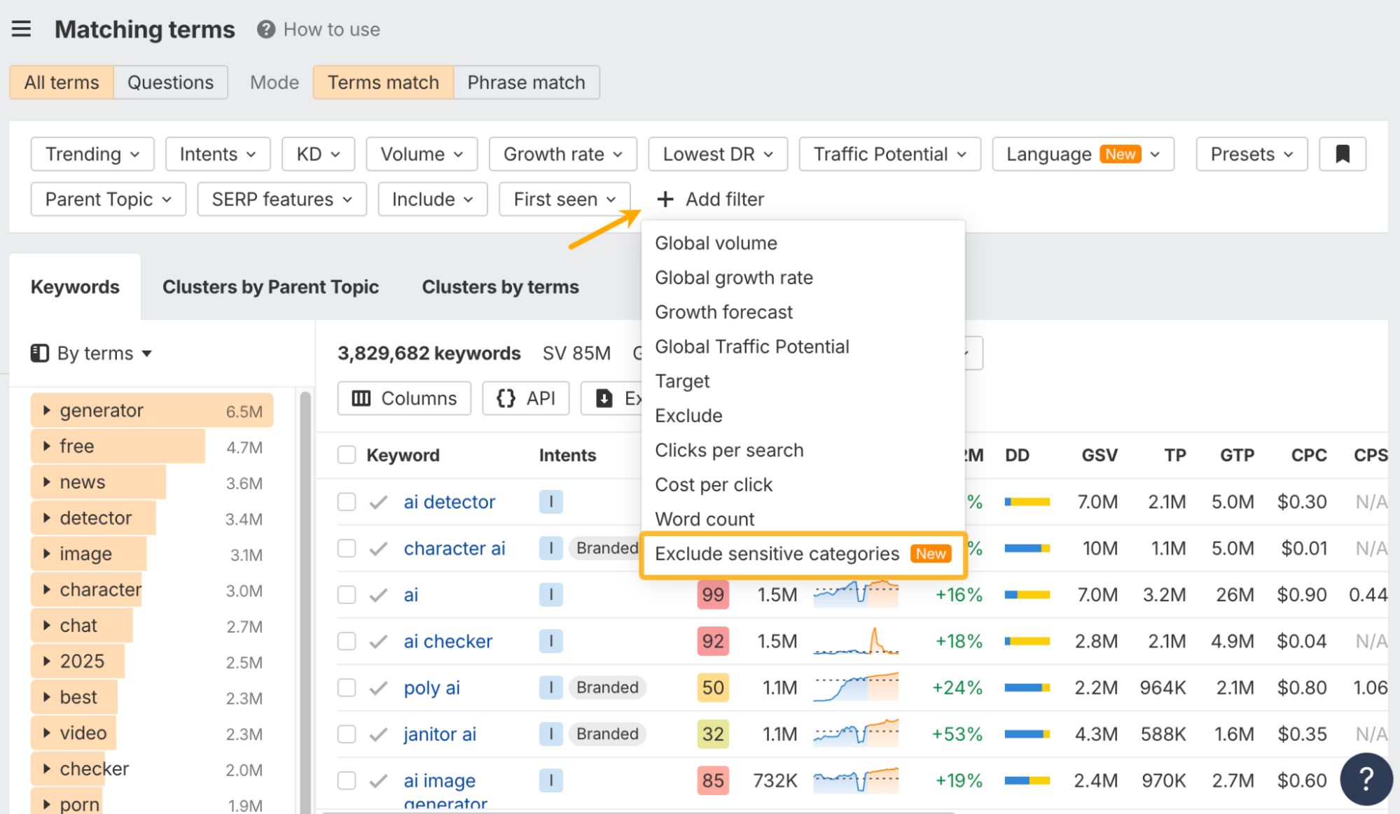This screenshot has height=814, width=1400.
Task: Open the hamburger menu icon
Action: pyautogui.click(x=21, y=29)
